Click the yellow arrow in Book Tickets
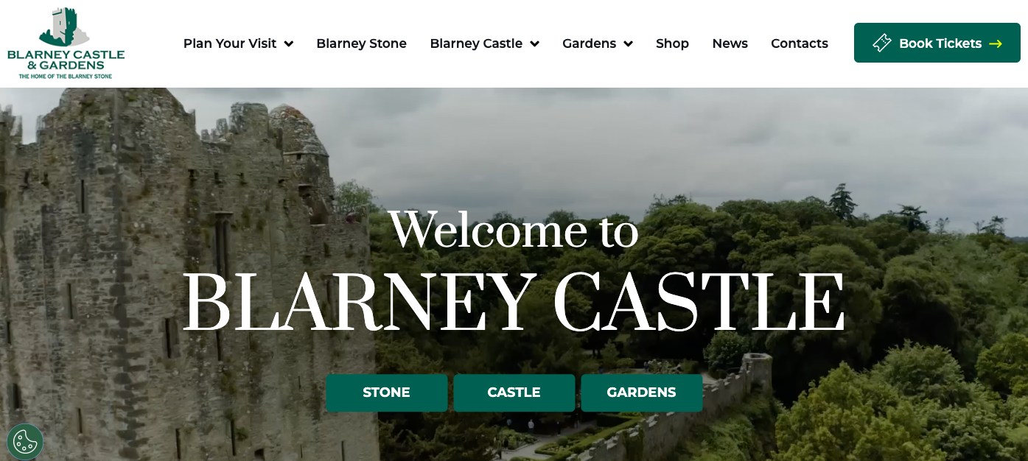 click(x=996, y=44)
